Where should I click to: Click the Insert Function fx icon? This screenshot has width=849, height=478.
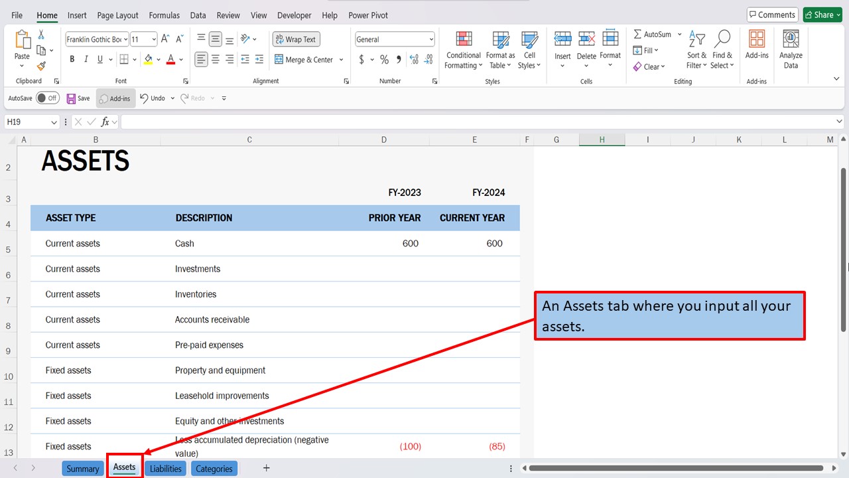point(105,122)
